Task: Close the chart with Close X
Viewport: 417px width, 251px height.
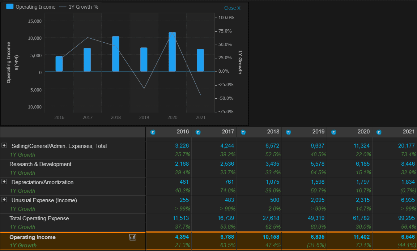Action: [x=232, y=8]
